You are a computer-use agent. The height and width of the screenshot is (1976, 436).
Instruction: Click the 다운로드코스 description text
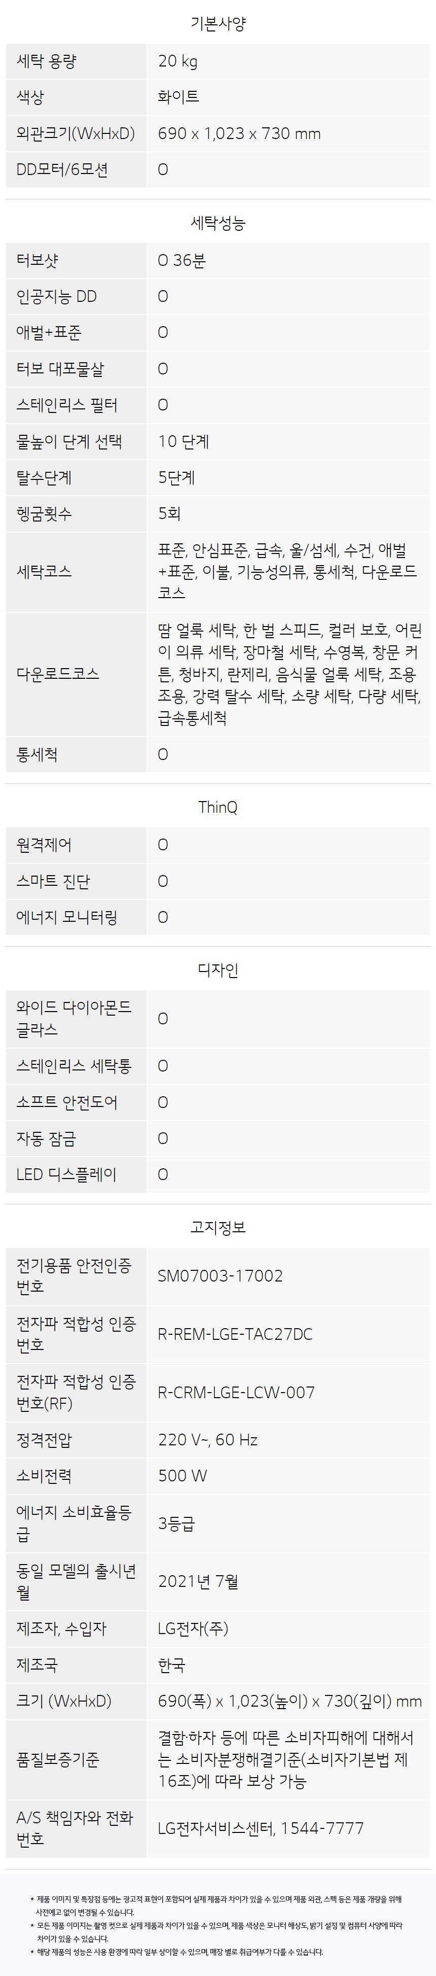click(289, 674)
